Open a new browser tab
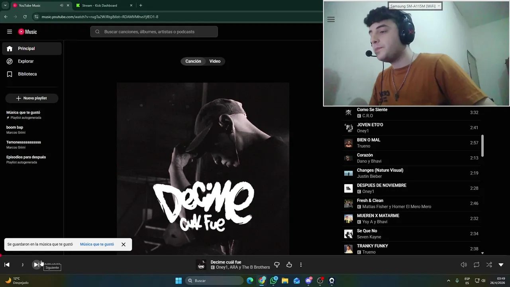This screenshot has width=510, height=287. 141,6
